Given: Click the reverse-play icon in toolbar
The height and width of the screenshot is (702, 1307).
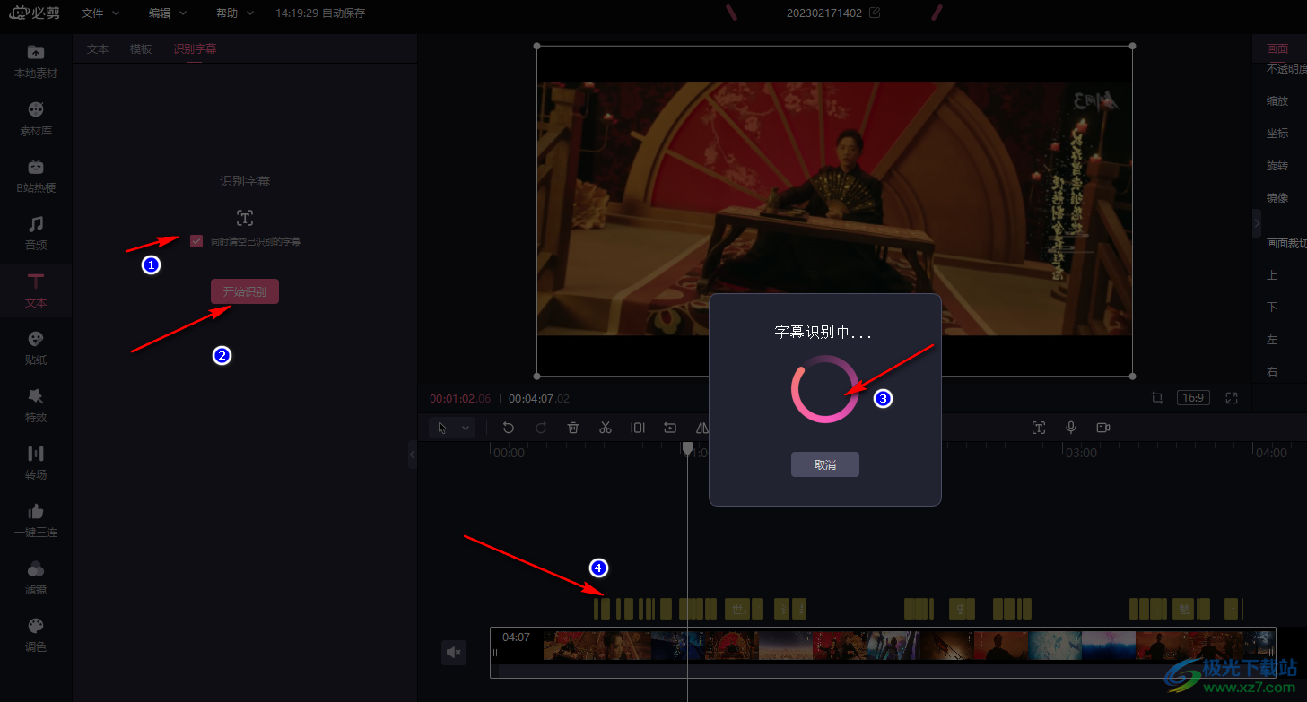Looking at the screenshot, I should tap(670, 428).
